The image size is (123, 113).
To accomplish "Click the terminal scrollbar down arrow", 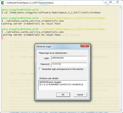I will [x=120, y=110].
